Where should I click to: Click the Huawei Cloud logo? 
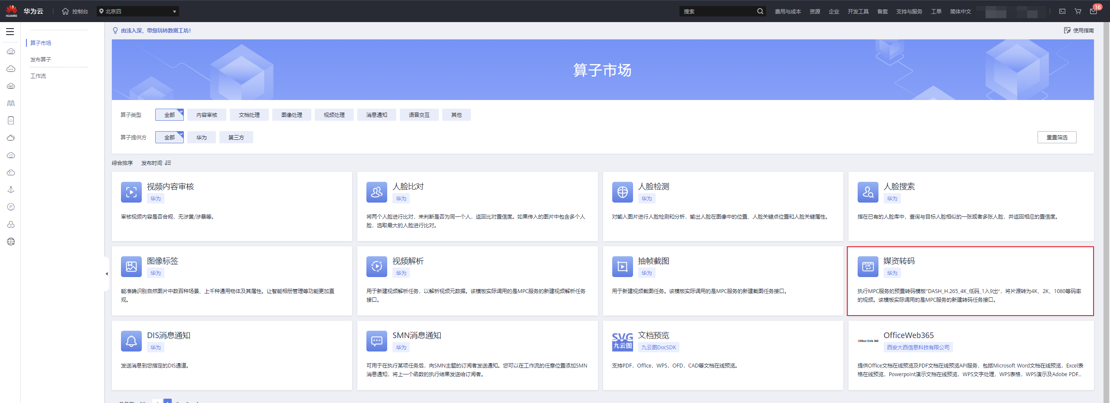[25, 11]
